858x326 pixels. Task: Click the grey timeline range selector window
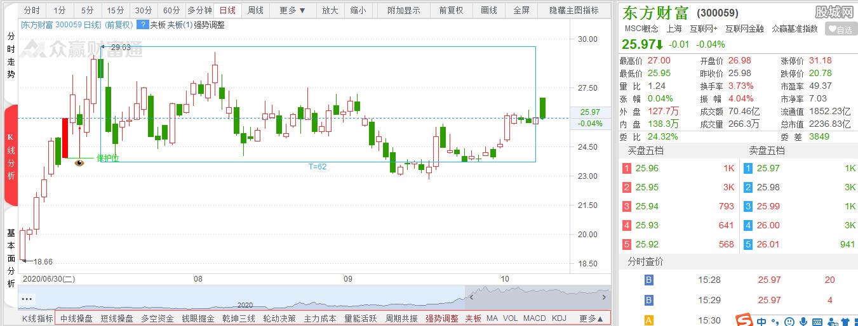[537, 297]
